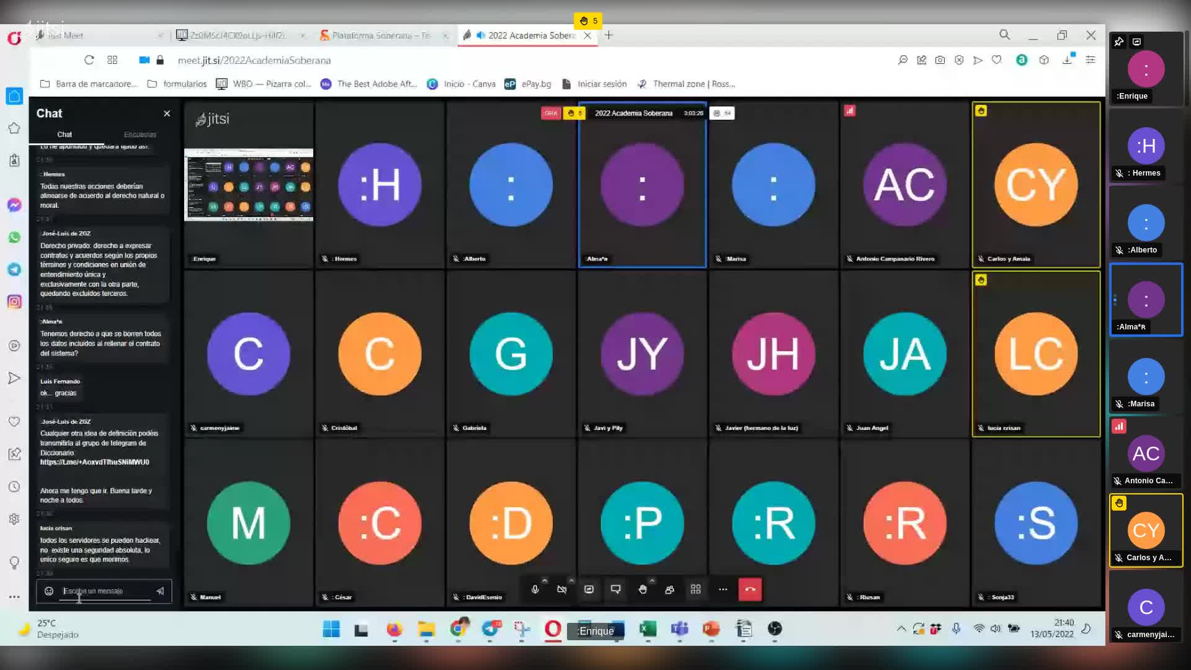Close the Chat panel

(x=167, y=114)
